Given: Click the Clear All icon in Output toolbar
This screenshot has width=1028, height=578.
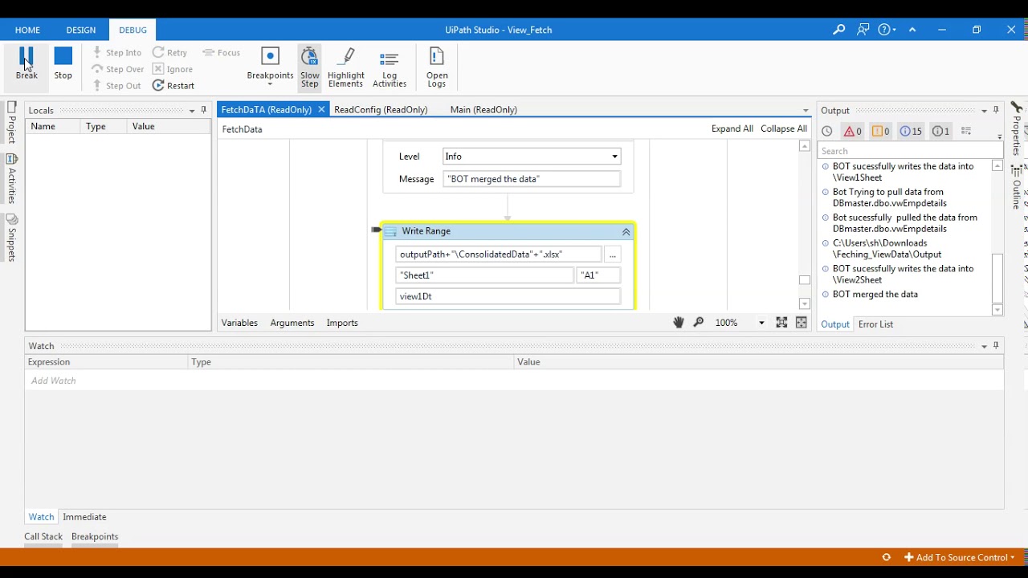Looking at the screenshot, I should click(x=966, y=132).
